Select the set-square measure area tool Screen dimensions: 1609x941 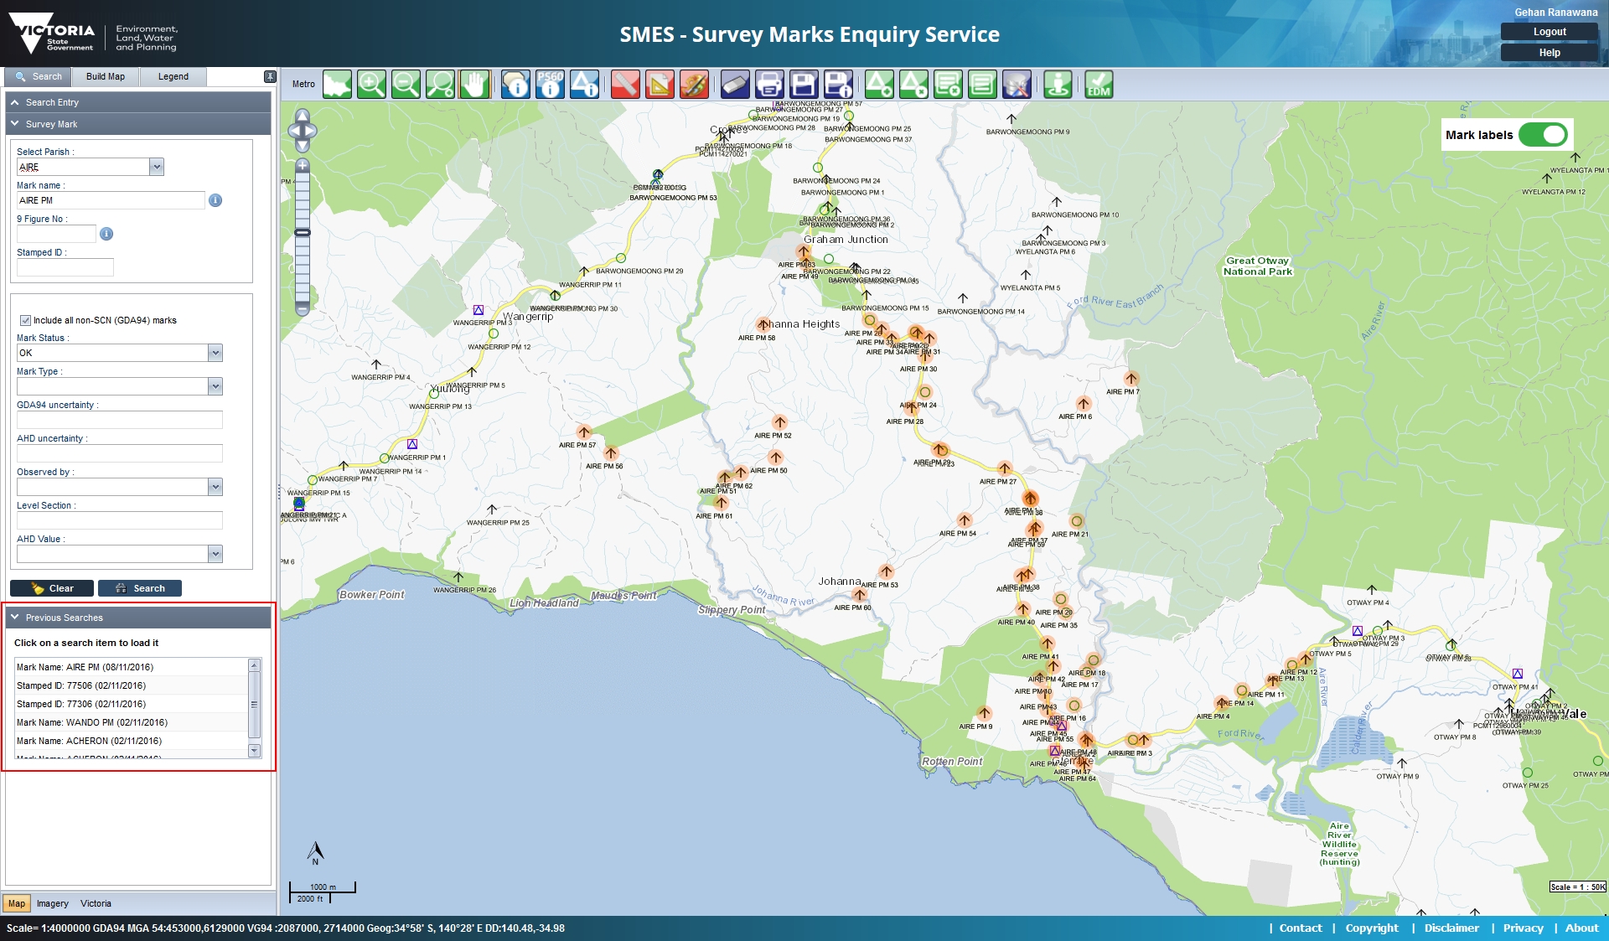(660, 85)
